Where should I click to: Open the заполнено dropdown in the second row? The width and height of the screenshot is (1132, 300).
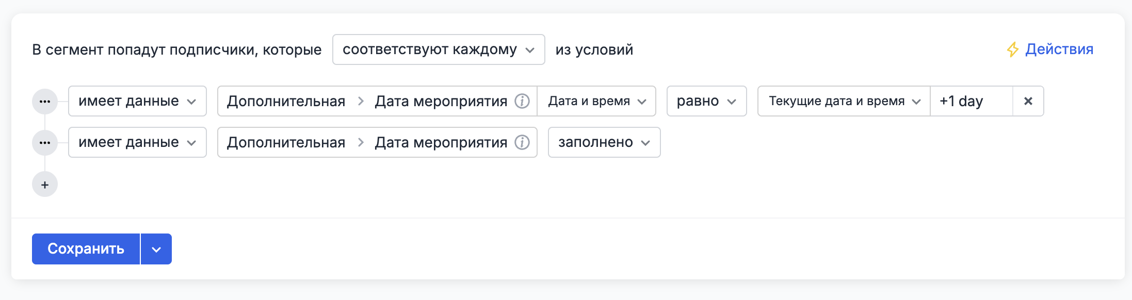(604, 142)
